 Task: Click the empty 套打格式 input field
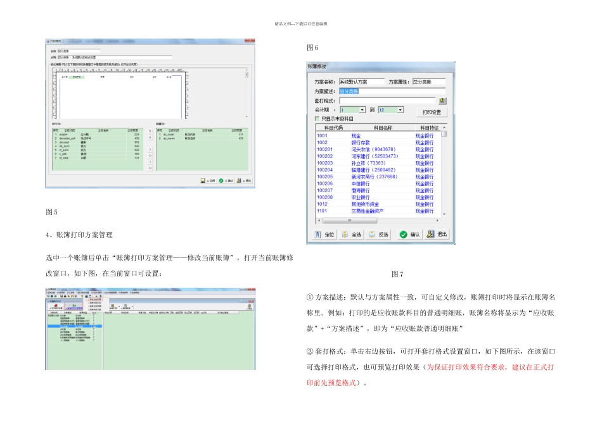point(387,101)
